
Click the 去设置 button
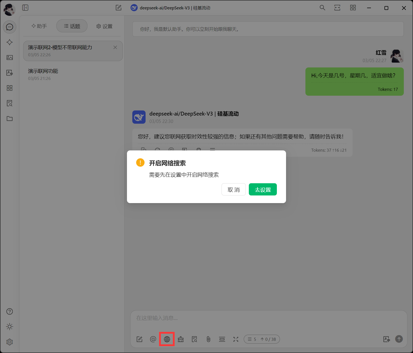tap(263, 190)
